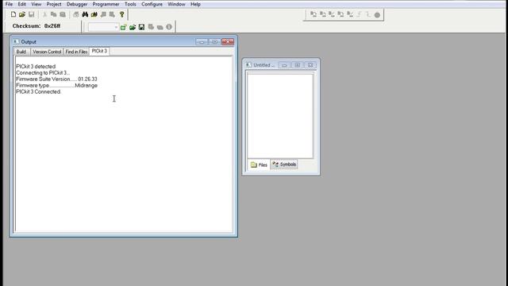
Task: Close the Output window
Action: click(x=228, y=42)
